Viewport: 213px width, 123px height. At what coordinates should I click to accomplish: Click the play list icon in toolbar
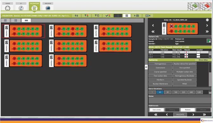(136, 15)
